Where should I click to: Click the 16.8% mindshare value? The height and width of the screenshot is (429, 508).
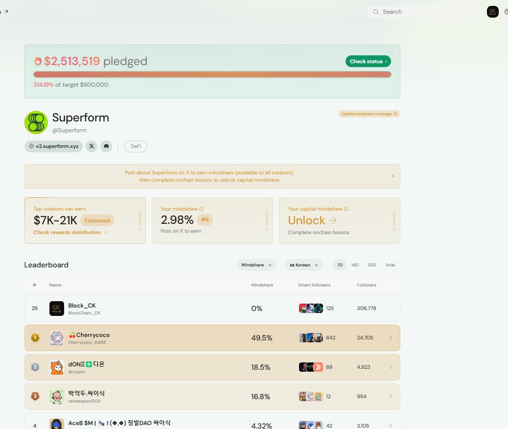point(261,397)
